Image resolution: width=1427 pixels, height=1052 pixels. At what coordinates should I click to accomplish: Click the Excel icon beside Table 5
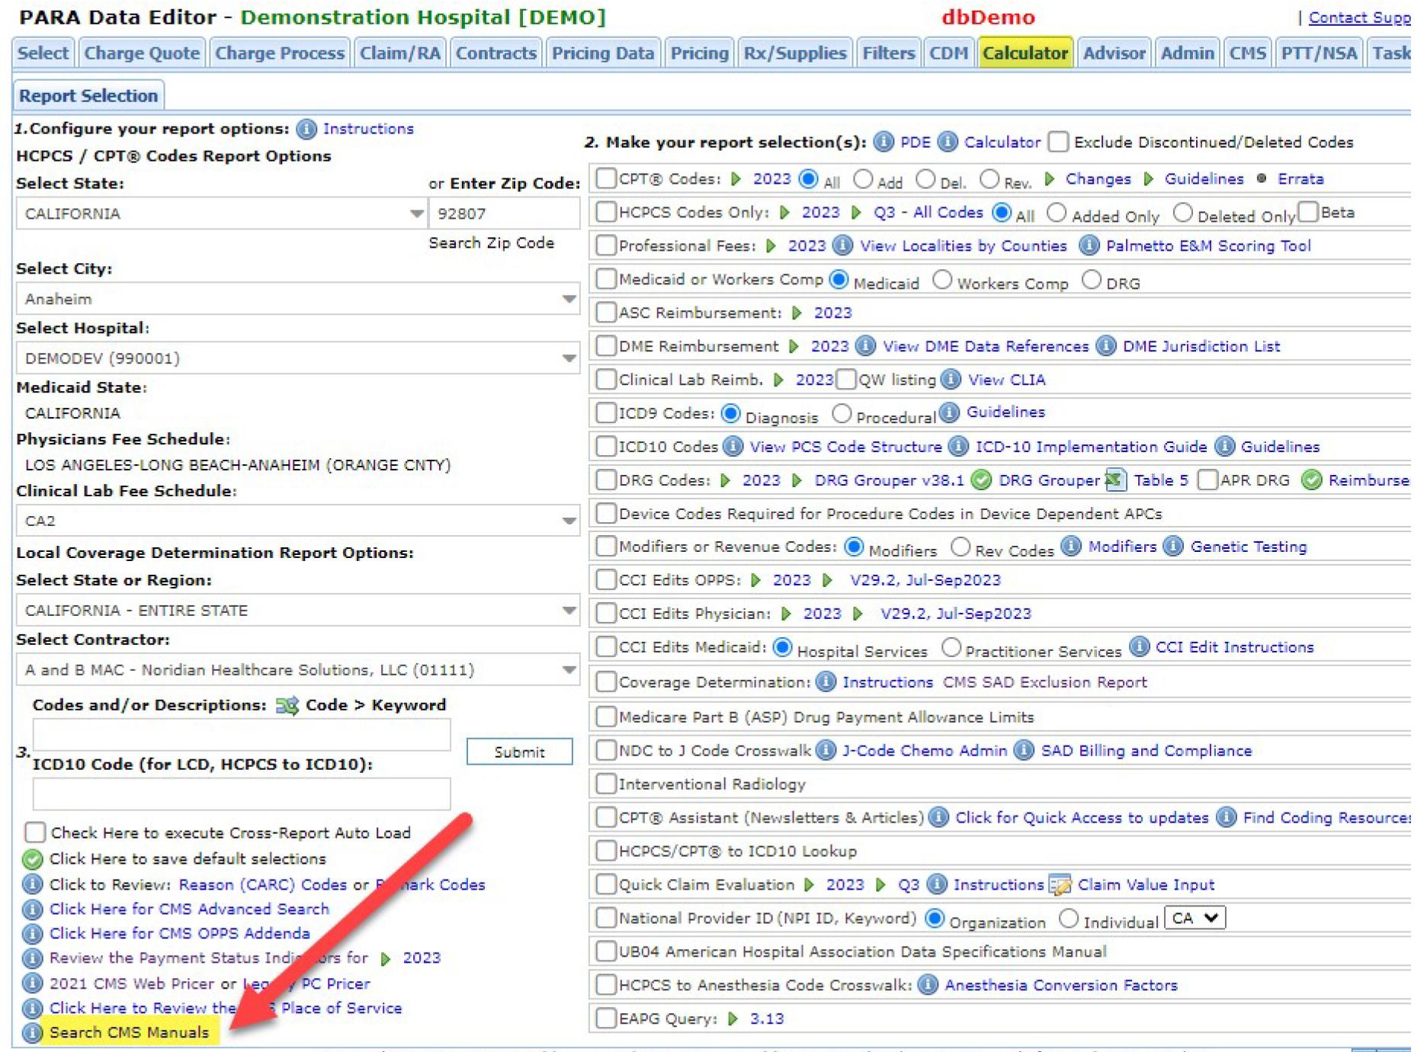(1116, 481)
